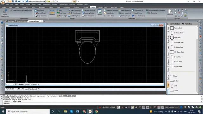Screen dimensions: 203x114
Task: Click the ID Coordinates tool
Action: 75,13
